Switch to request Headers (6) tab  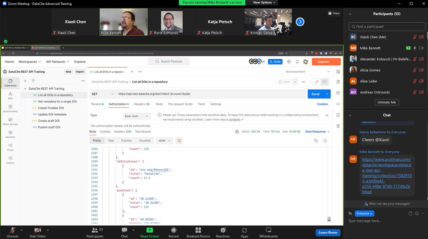[x=142, y=104]
